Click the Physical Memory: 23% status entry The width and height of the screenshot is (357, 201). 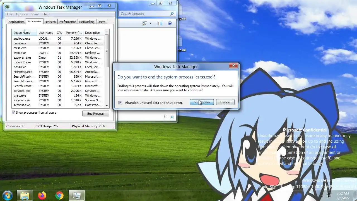click(89, 126)
